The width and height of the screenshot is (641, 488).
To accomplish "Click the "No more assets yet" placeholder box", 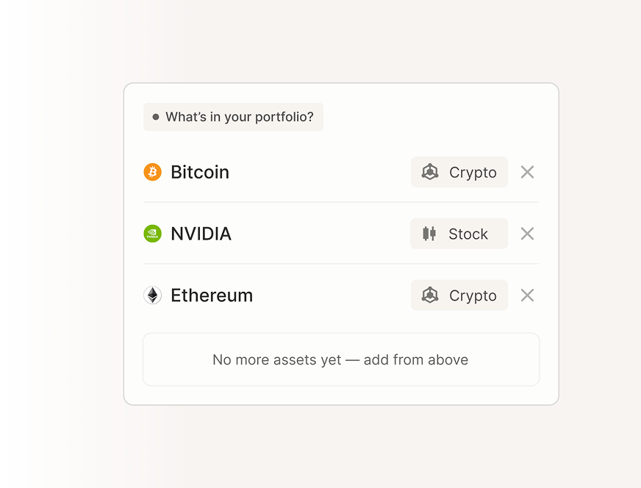I will click(x=341, y=359).
